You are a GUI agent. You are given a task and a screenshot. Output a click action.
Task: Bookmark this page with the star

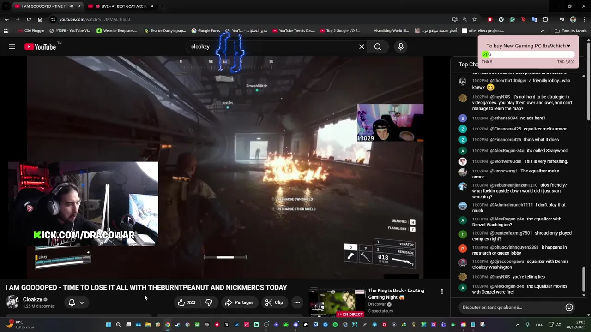point(475,19)
